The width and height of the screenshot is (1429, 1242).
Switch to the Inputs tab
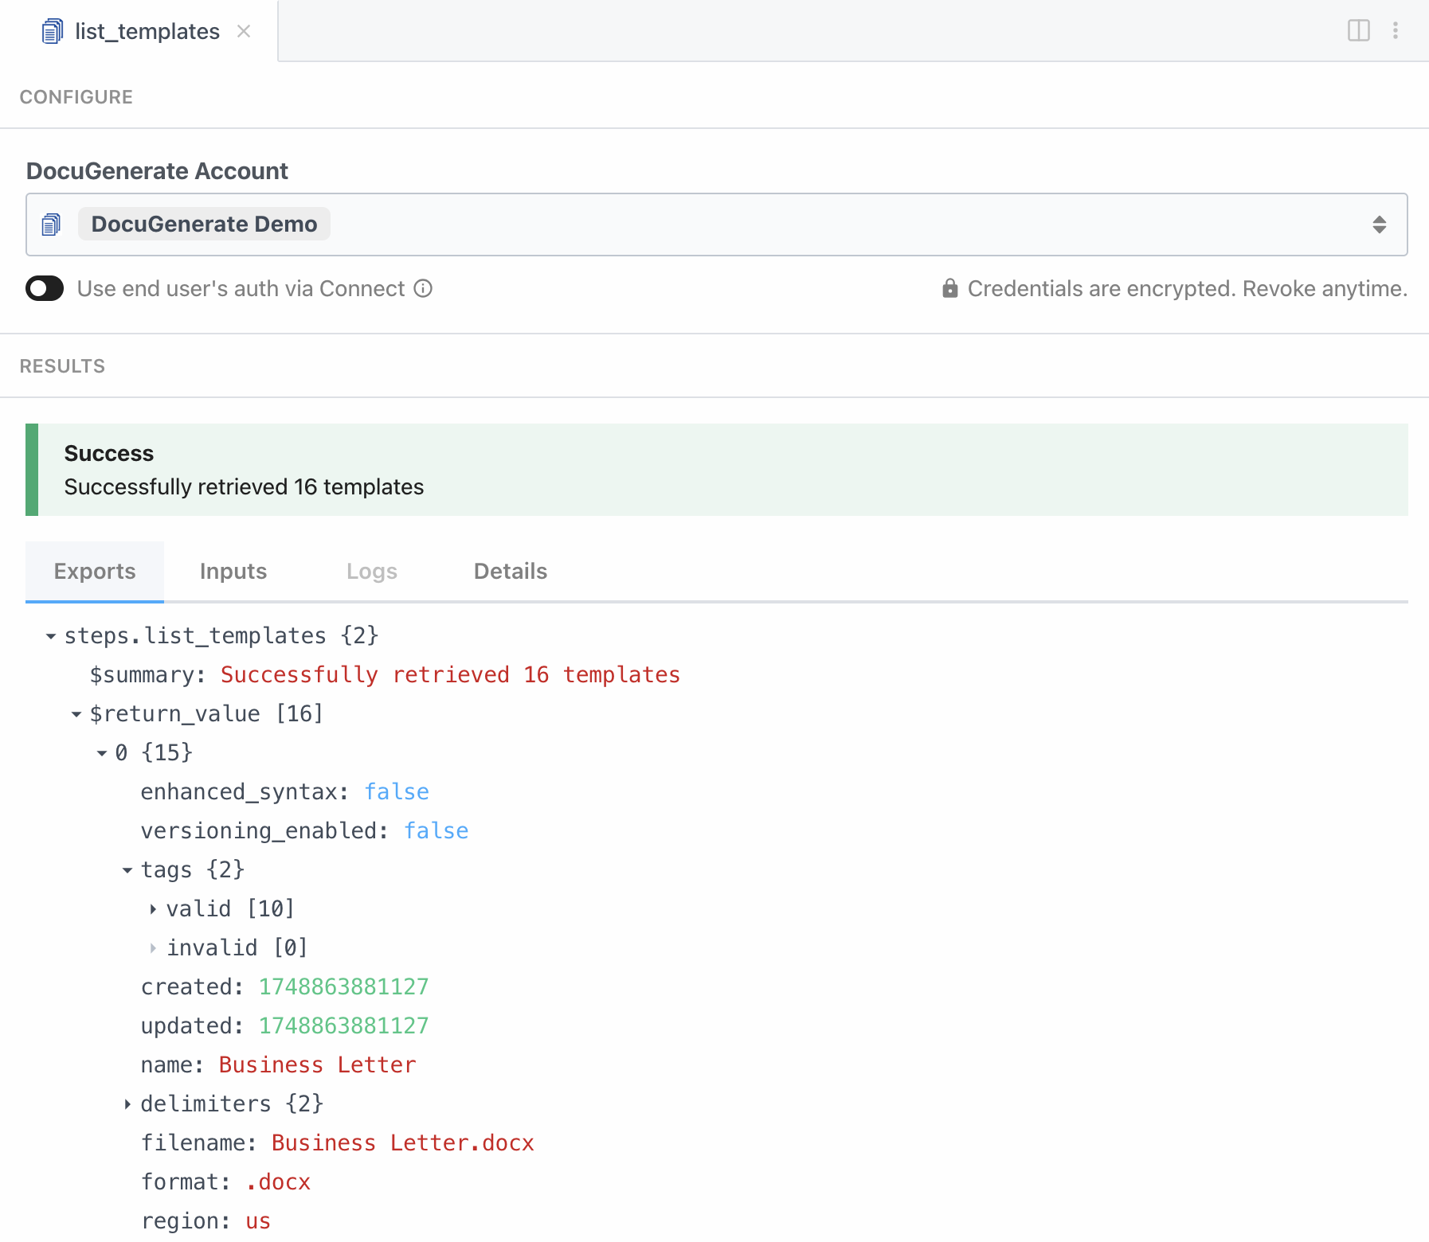(233, 571)
